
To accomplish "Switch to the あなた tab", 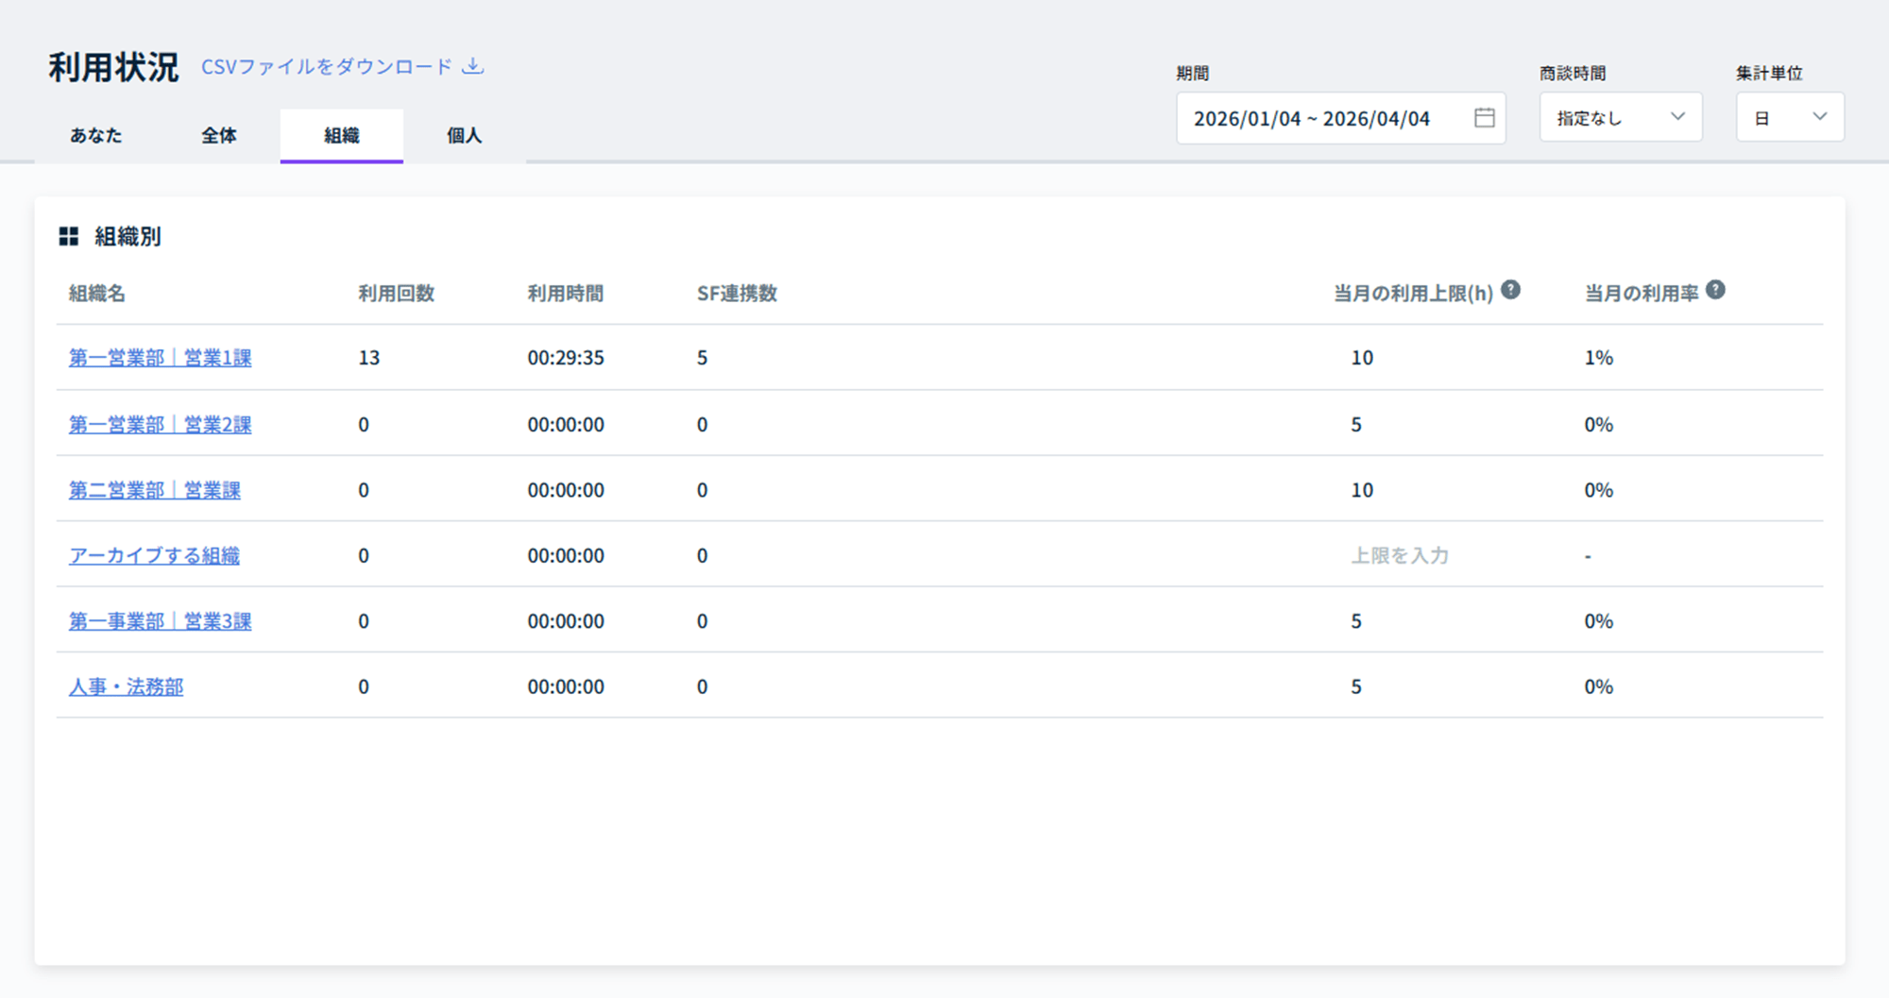I will pos(96,136).
